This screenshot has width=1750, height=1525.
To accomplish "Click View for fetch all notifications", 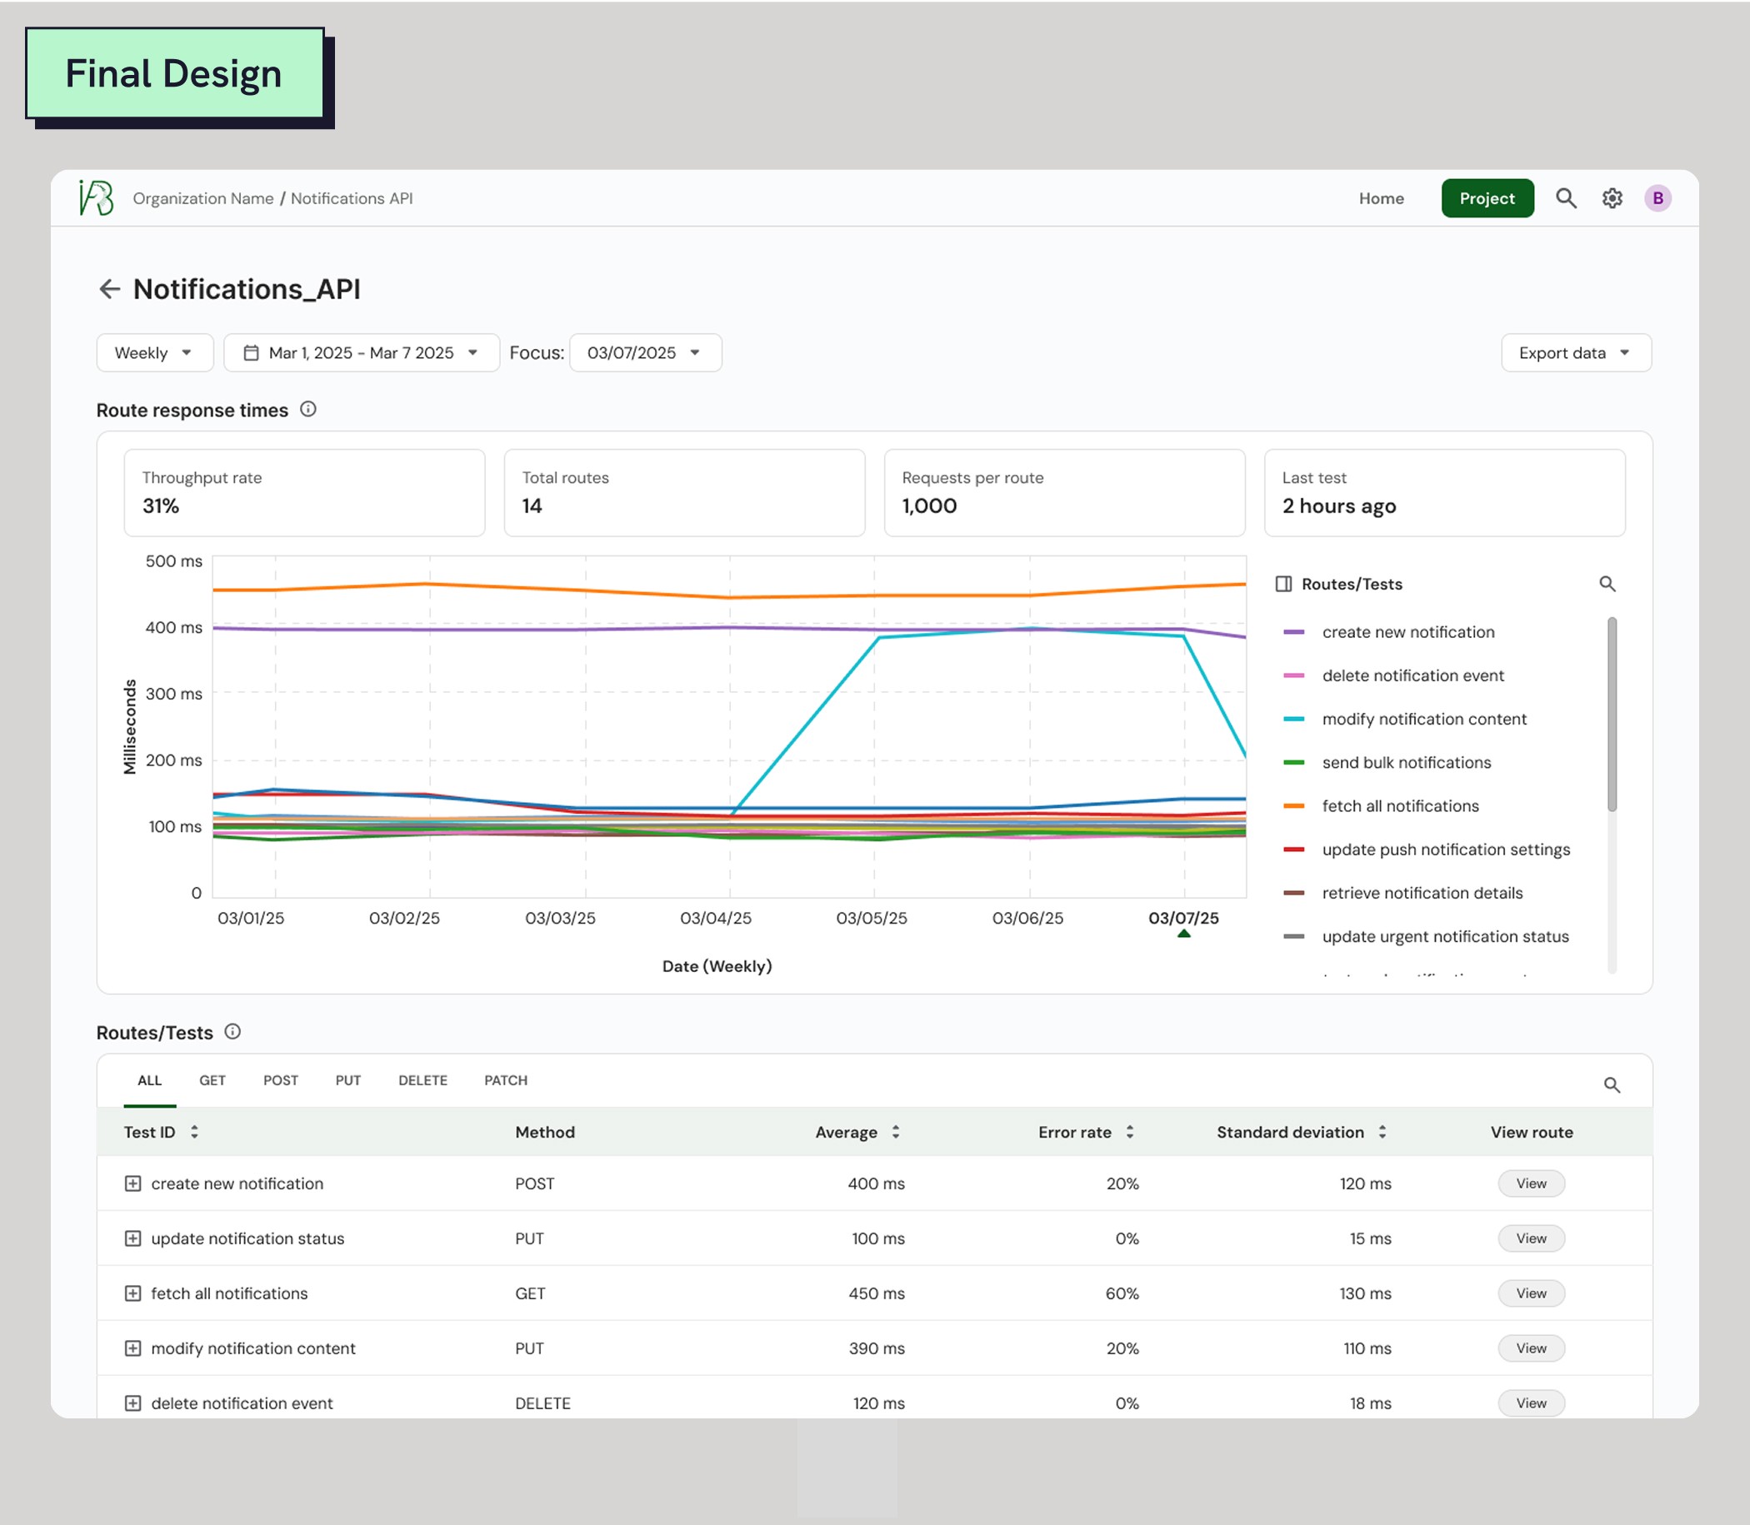I will 1530,1293.
